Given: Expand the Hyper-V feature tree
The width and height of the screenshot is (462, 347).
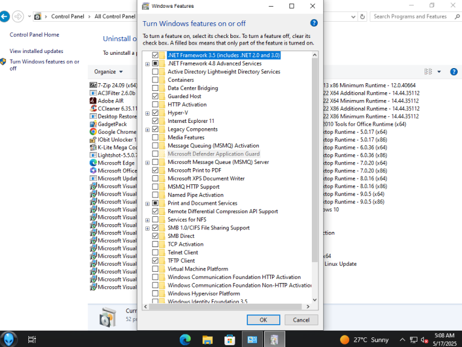Looking at the screenshot, I should [x=147, y=113].
